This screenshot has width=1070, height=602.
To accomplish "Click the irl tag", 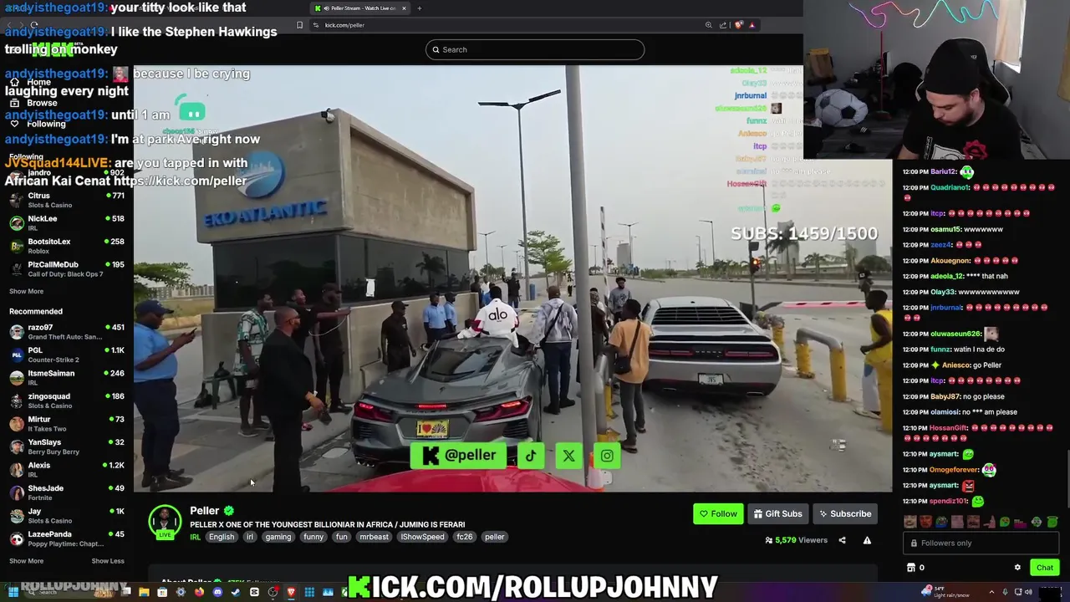I will click(x=249, y=537).
